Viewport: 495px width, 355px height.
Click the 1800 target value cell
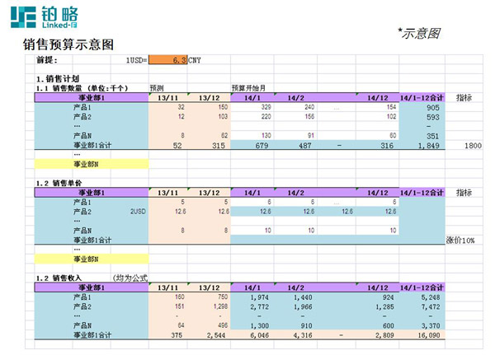pyautogui.click(x=473, y=145)
